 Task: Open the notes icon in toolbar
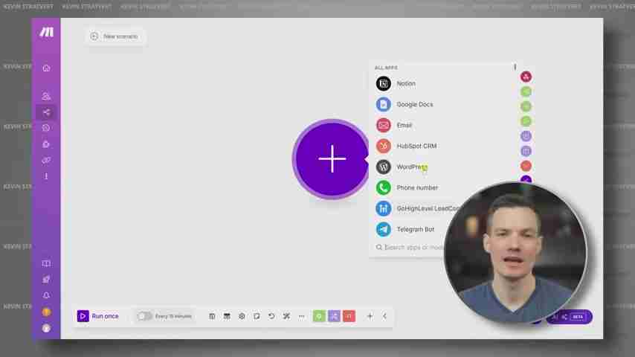(x=257, y=316)
